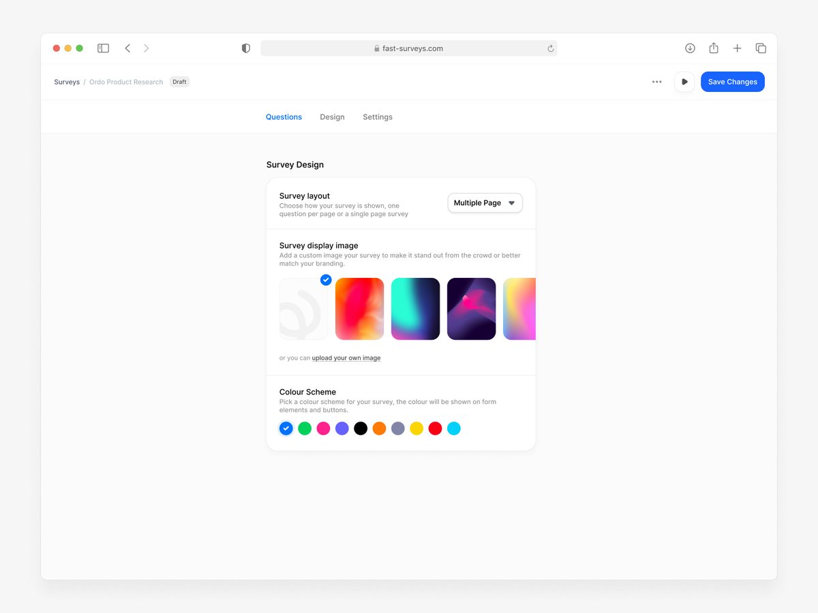Click the Survey layout label
Screen dimensions: 818x613
pos(305,196)
